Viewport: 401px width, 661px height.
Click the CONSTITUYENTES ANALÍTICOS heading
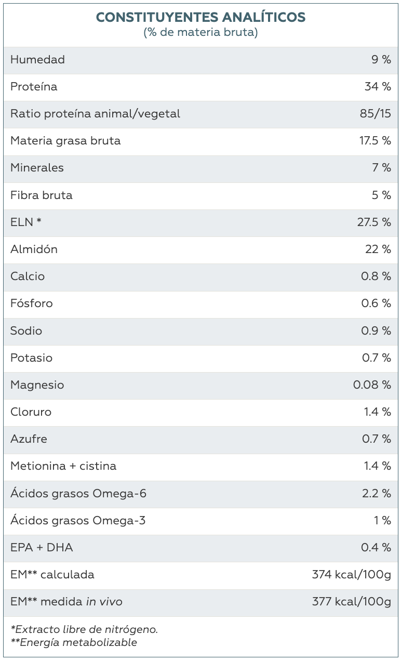click(x=200, y=17)
